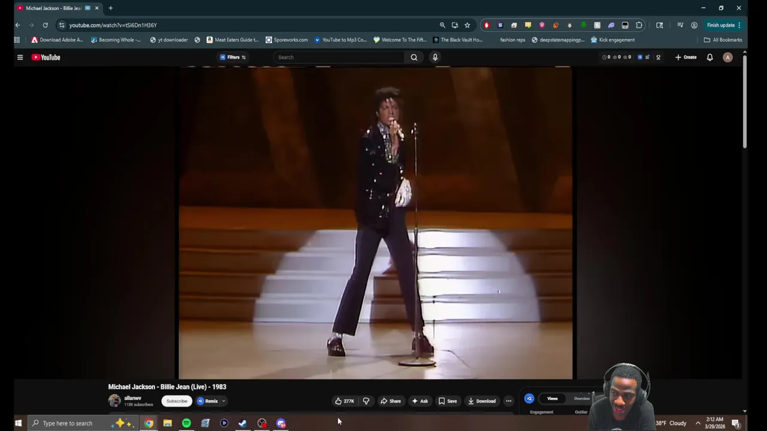Open the Windows Start menu
The width and height of the screenshot is (767, 431).
click(18, 423)
